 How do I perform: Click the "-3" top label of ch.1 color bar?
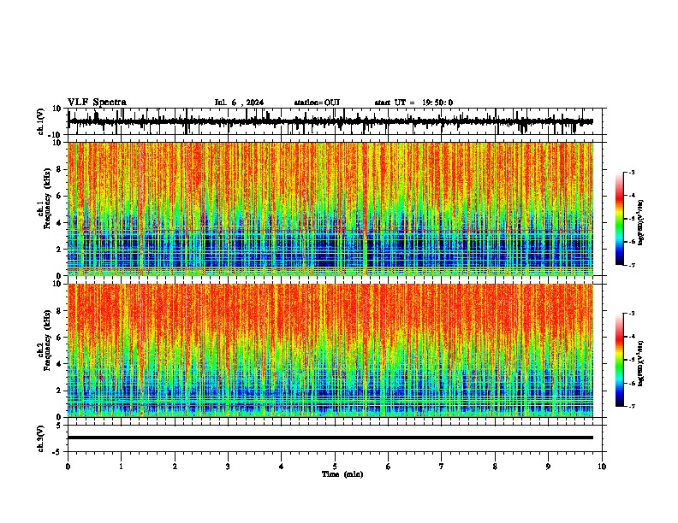[631, 172]
